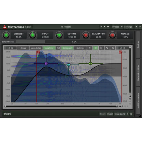
Task: Toggle Areas display
Action: pos(23,48)
